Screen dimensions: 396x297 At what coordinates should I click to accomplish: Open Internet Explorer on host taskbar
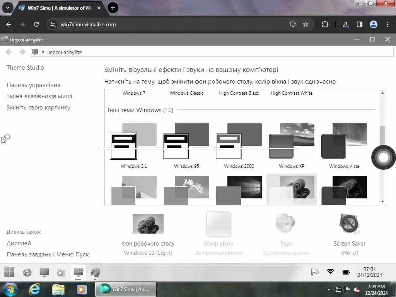point(34,289)
